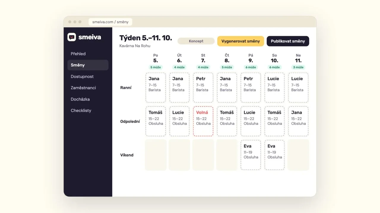Click the Publikovat směny button

tap(288, 41)
